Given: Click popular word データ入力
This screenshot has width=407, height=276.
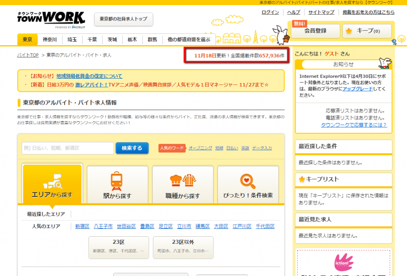Looking at the screenshot, I should [262, 148].
